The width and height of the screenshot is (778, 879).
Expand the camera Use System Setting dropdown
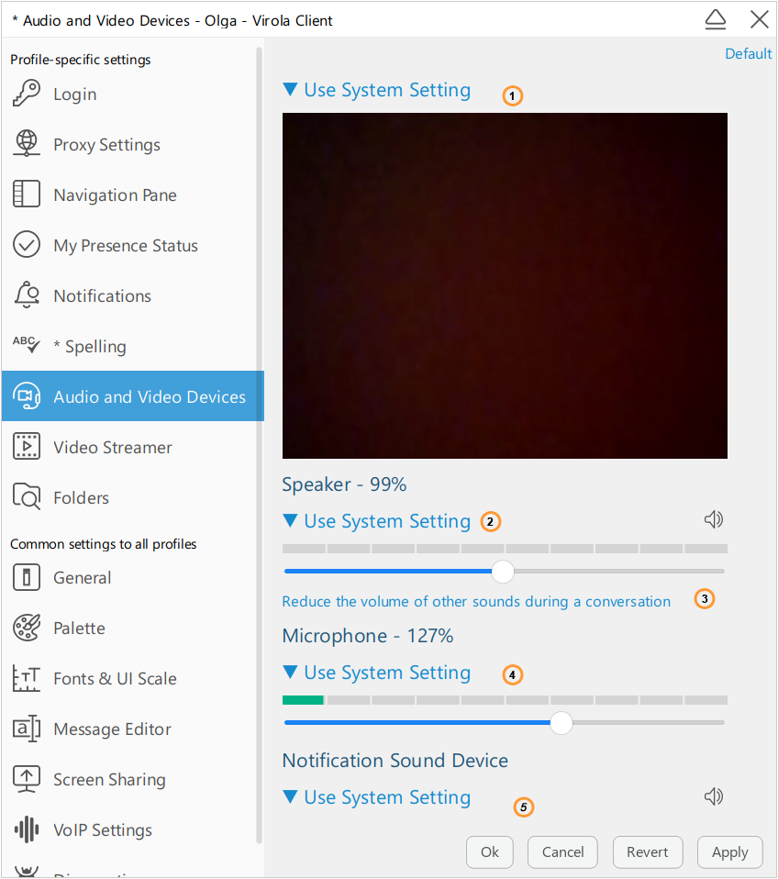(375, 90)
